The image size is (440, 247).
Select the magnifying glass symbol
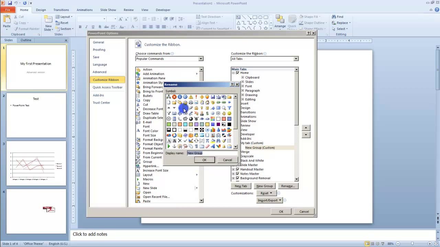pyautogui.click(x=224, y=108)
